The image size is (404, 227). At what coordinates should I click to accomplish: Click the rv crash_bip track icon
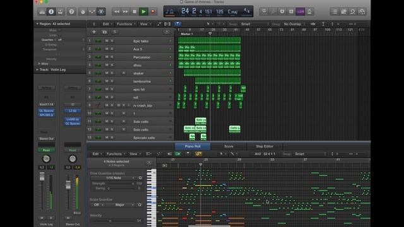click(x=98, y=105)
